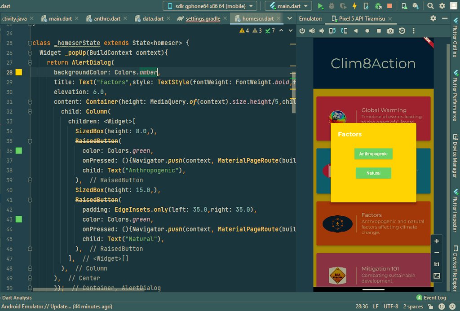The height and width of the screenshot is (311, 460).
Task: Open run configuration dropdown main.dart
Action: click(288, 6)
